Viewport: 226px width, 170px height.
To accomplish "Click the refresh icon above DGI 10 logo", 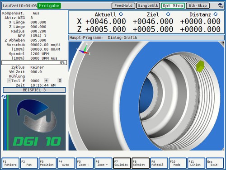I will coord(4,97).
